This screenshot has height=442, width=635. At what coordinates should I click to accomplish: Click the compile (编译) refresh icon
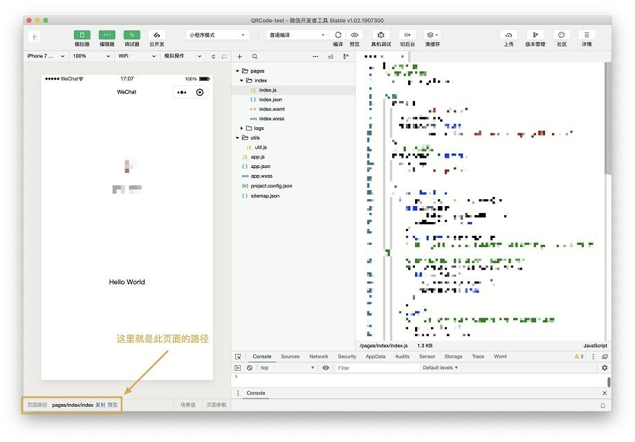[338, 35]
